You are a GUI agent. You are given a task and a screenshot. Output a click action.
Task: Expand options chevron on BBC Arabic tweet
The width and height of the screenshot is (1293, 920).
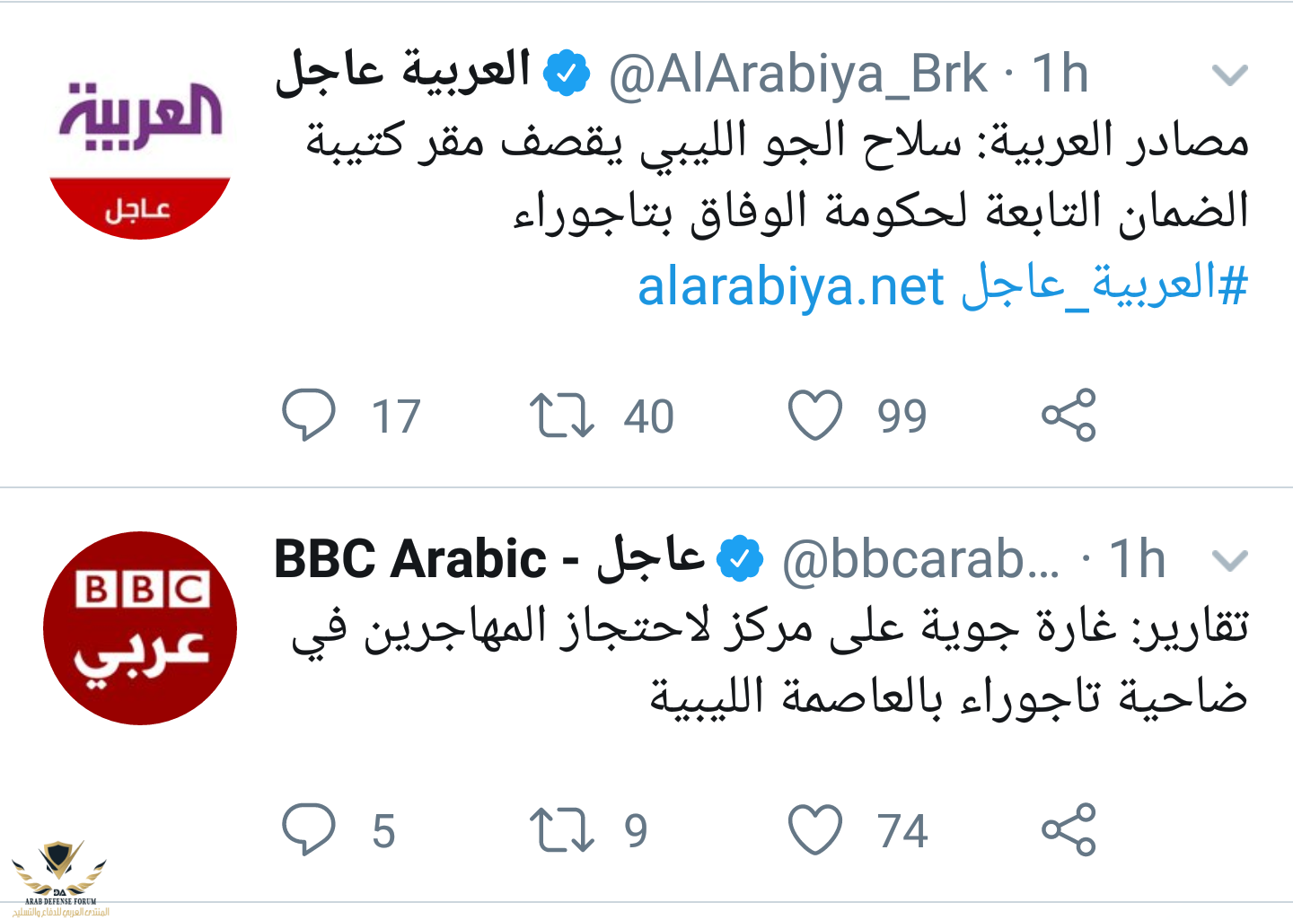[x=1230, y=561]
